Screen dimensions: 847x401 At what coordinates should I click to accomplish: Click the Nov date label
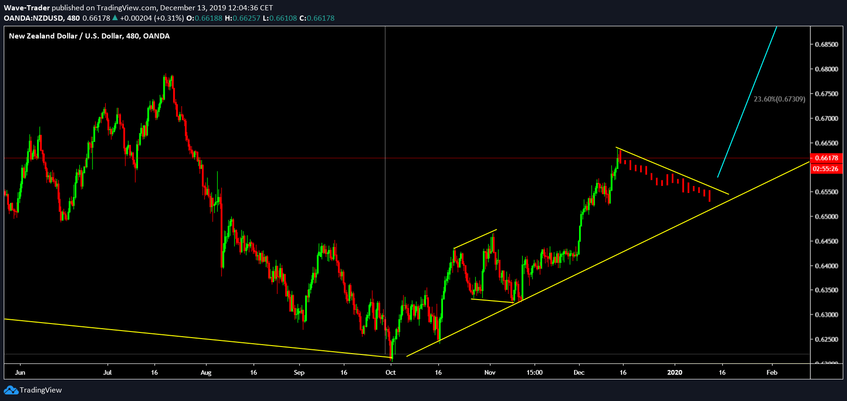[x=490, y=372]
